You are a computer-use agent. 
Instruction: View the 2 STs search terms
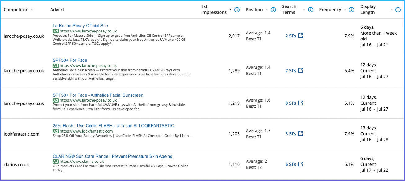[x=291, y=36]
